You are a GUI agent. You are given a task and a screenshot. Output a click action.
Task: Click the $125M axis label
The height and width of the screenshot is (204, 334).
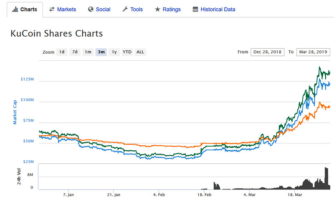click(x=27, y=79)
